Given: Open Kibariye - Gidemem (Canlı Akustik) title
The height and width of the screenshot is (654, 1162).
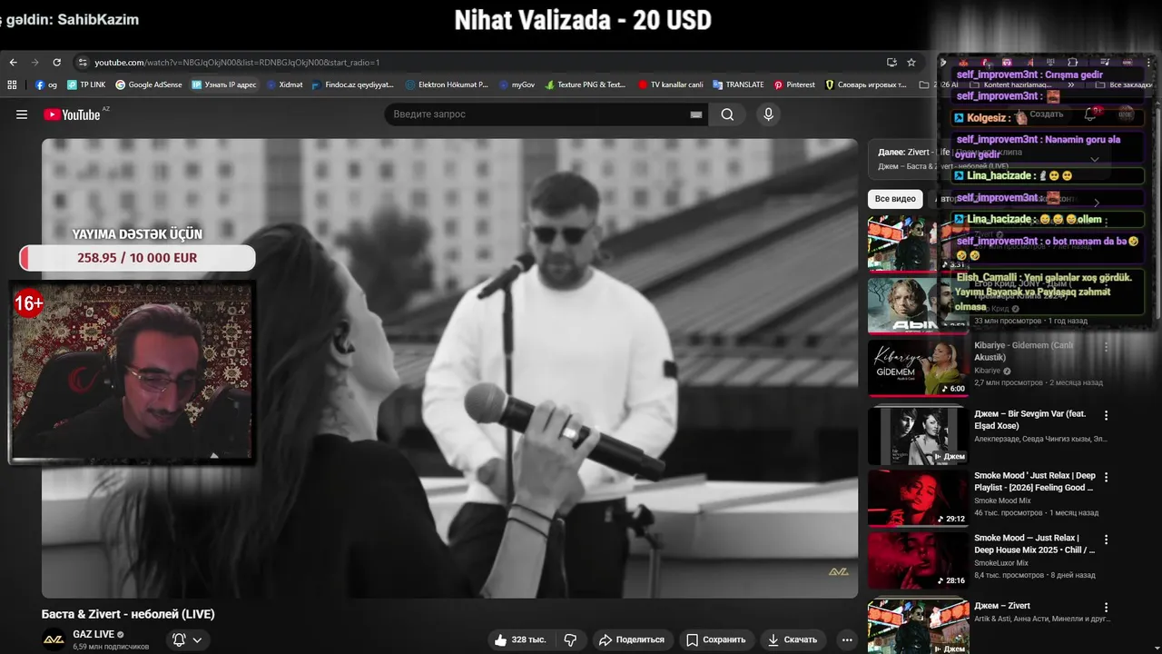Looking at the screenshot, I should (x=1023, y=352).
